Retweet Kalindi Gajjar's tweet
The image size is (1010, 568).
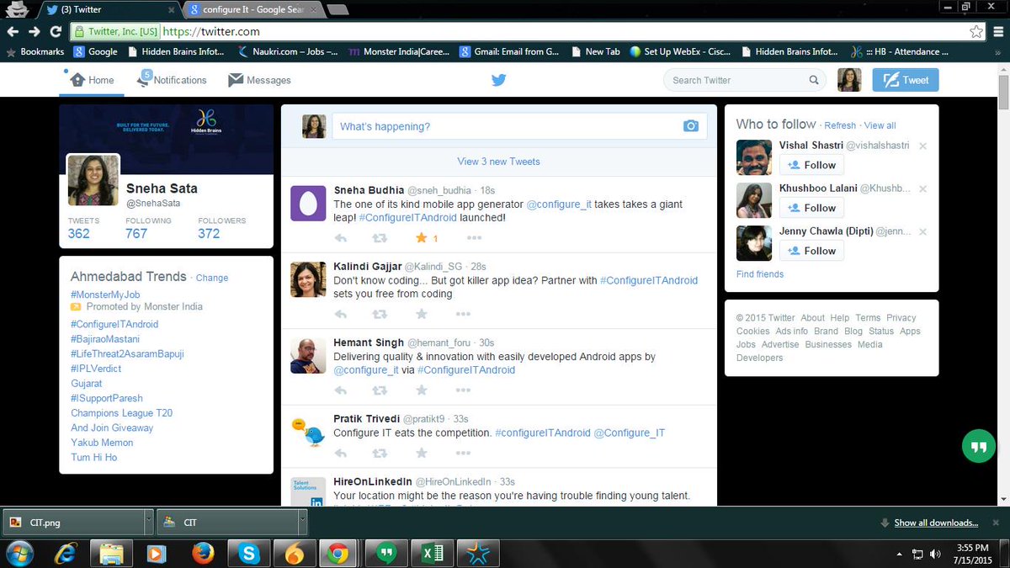click(380, 314)
